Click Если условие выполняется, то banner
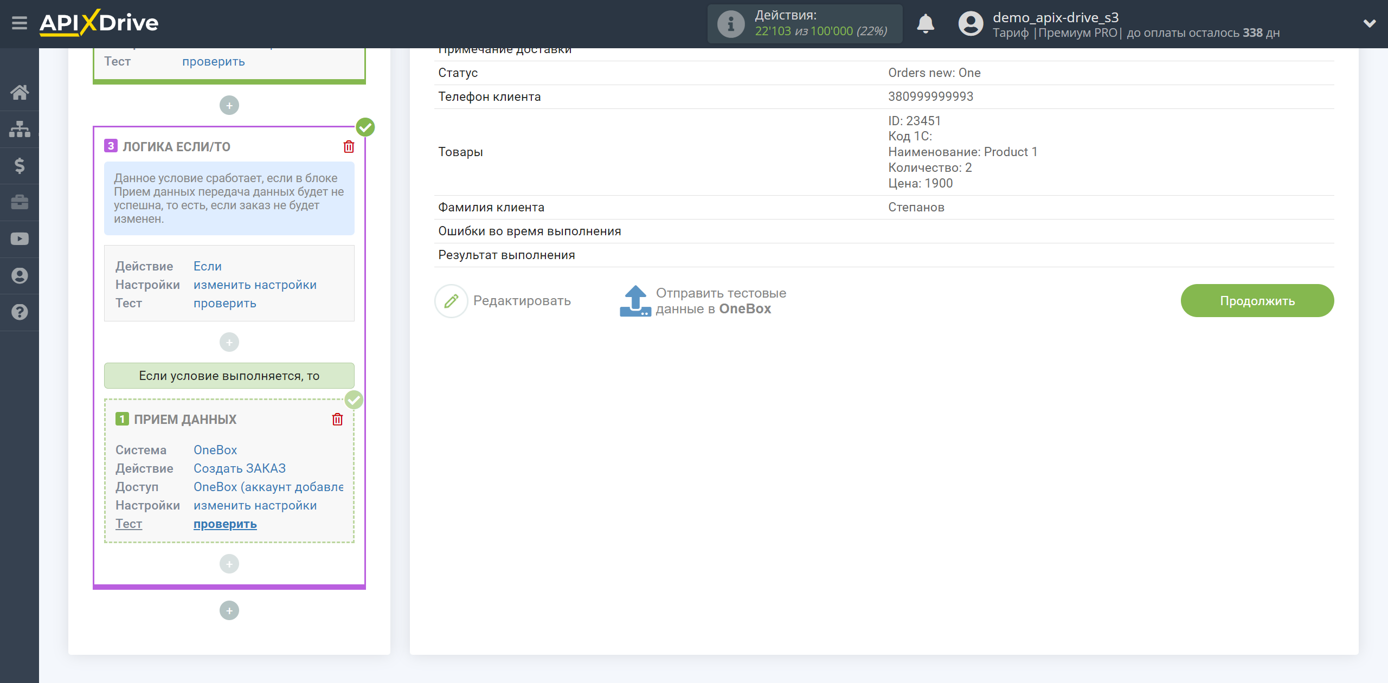 (x=229, y=376)
